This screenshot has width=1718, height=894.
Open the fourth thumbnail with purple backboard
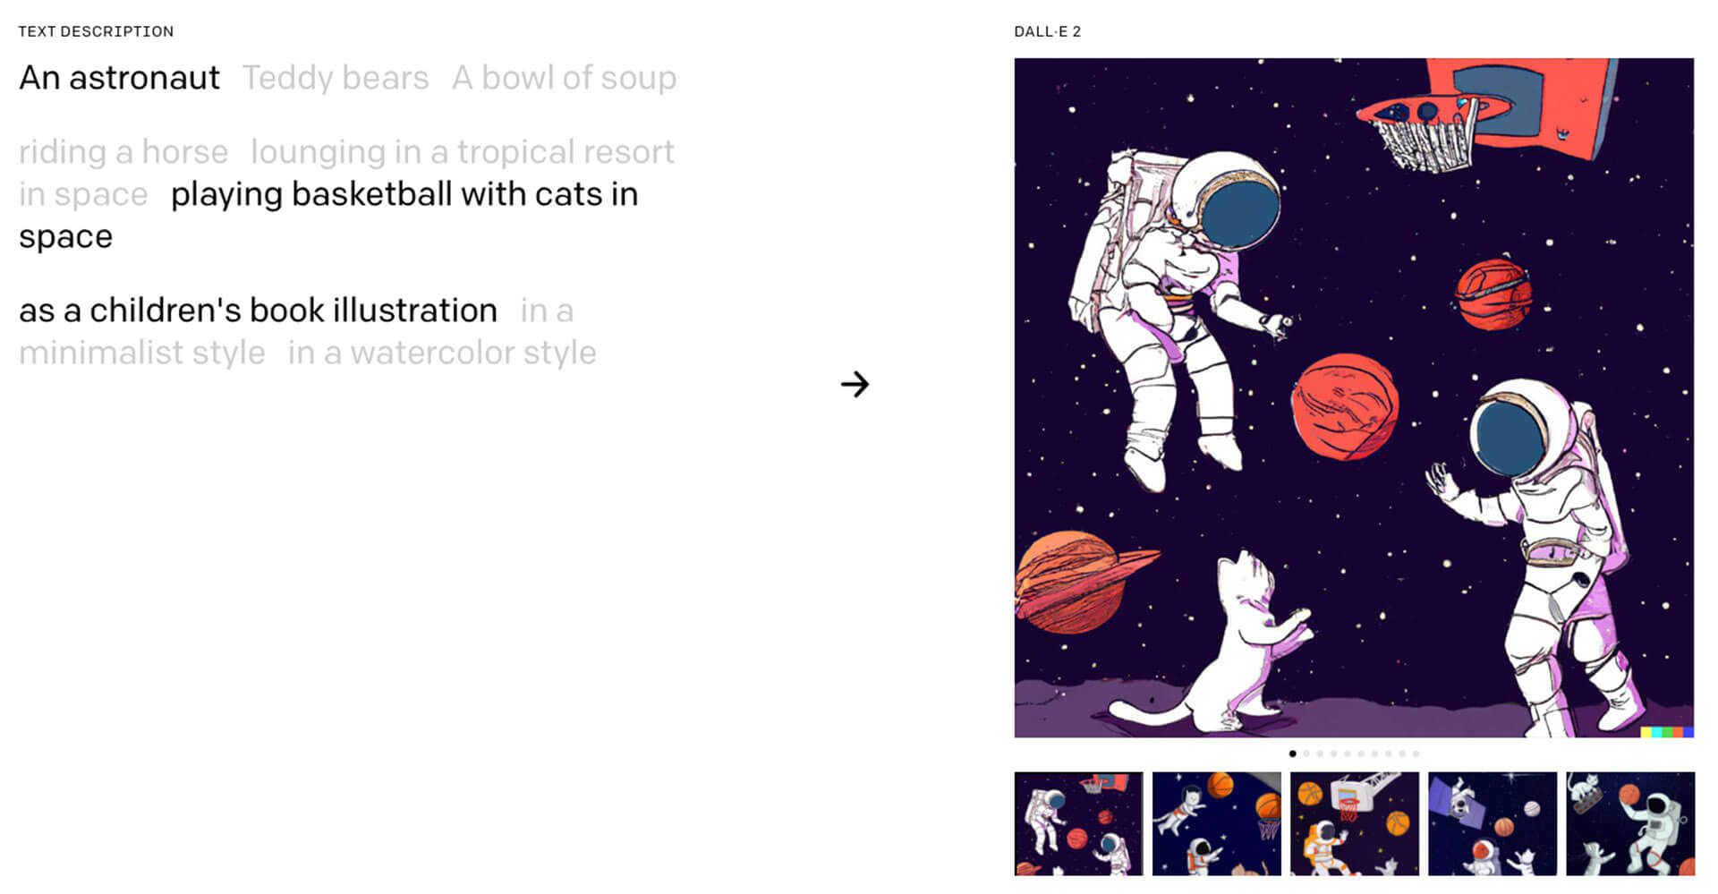pos(1492,823)
